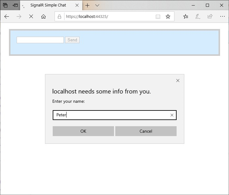This screenshot has height=195, width=229.
Task: Open the tabs you've set aside
Action: (x=5, y=5)
